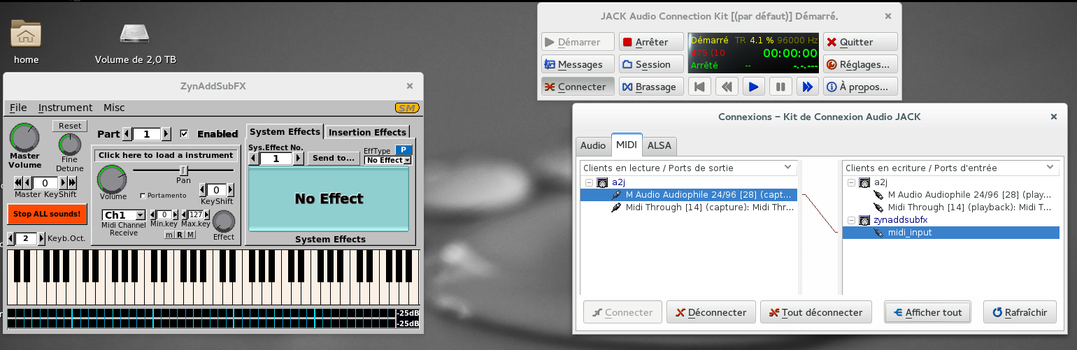
Task: Open the File menu in ZynAddSubFX
Action: click(18, 108)
